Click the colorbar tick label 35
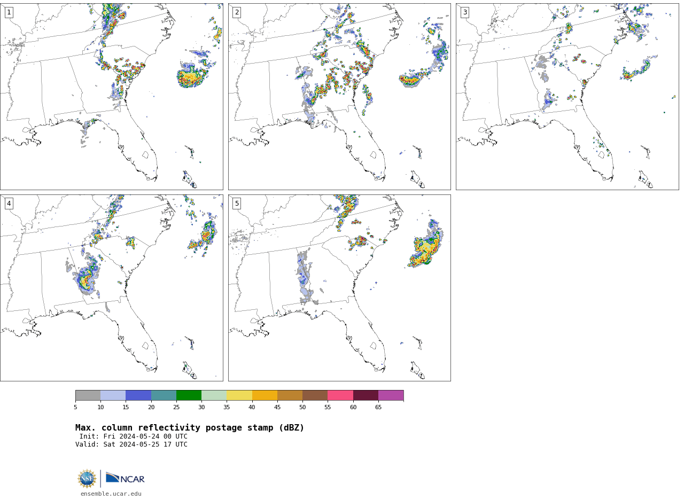The height and width of the screenshot is (500, 684). point(227,408)
